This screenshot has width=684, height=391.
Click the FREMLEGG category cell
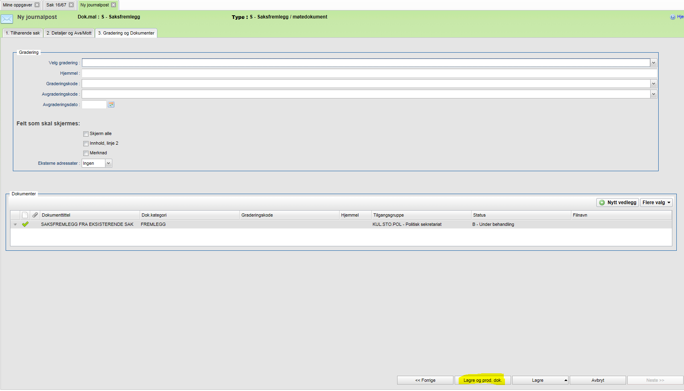pyautogui.click(x=153, y=224)
